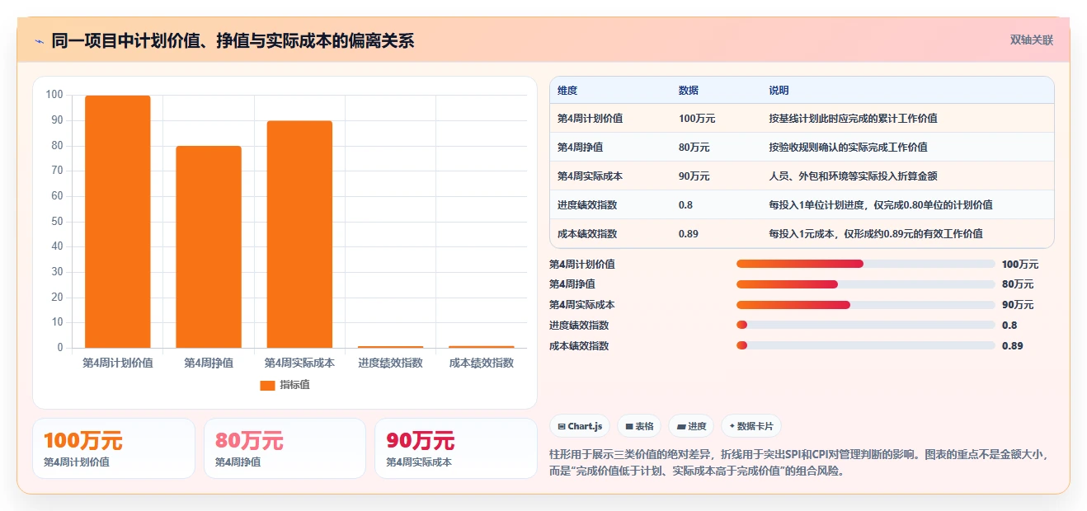Click table cell 第4周实际成本
The height and width of the screenshot is (511, 1087).
590,176
